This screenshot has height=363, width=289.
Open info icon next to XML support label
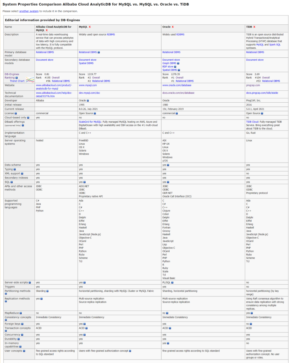[22, 174]
